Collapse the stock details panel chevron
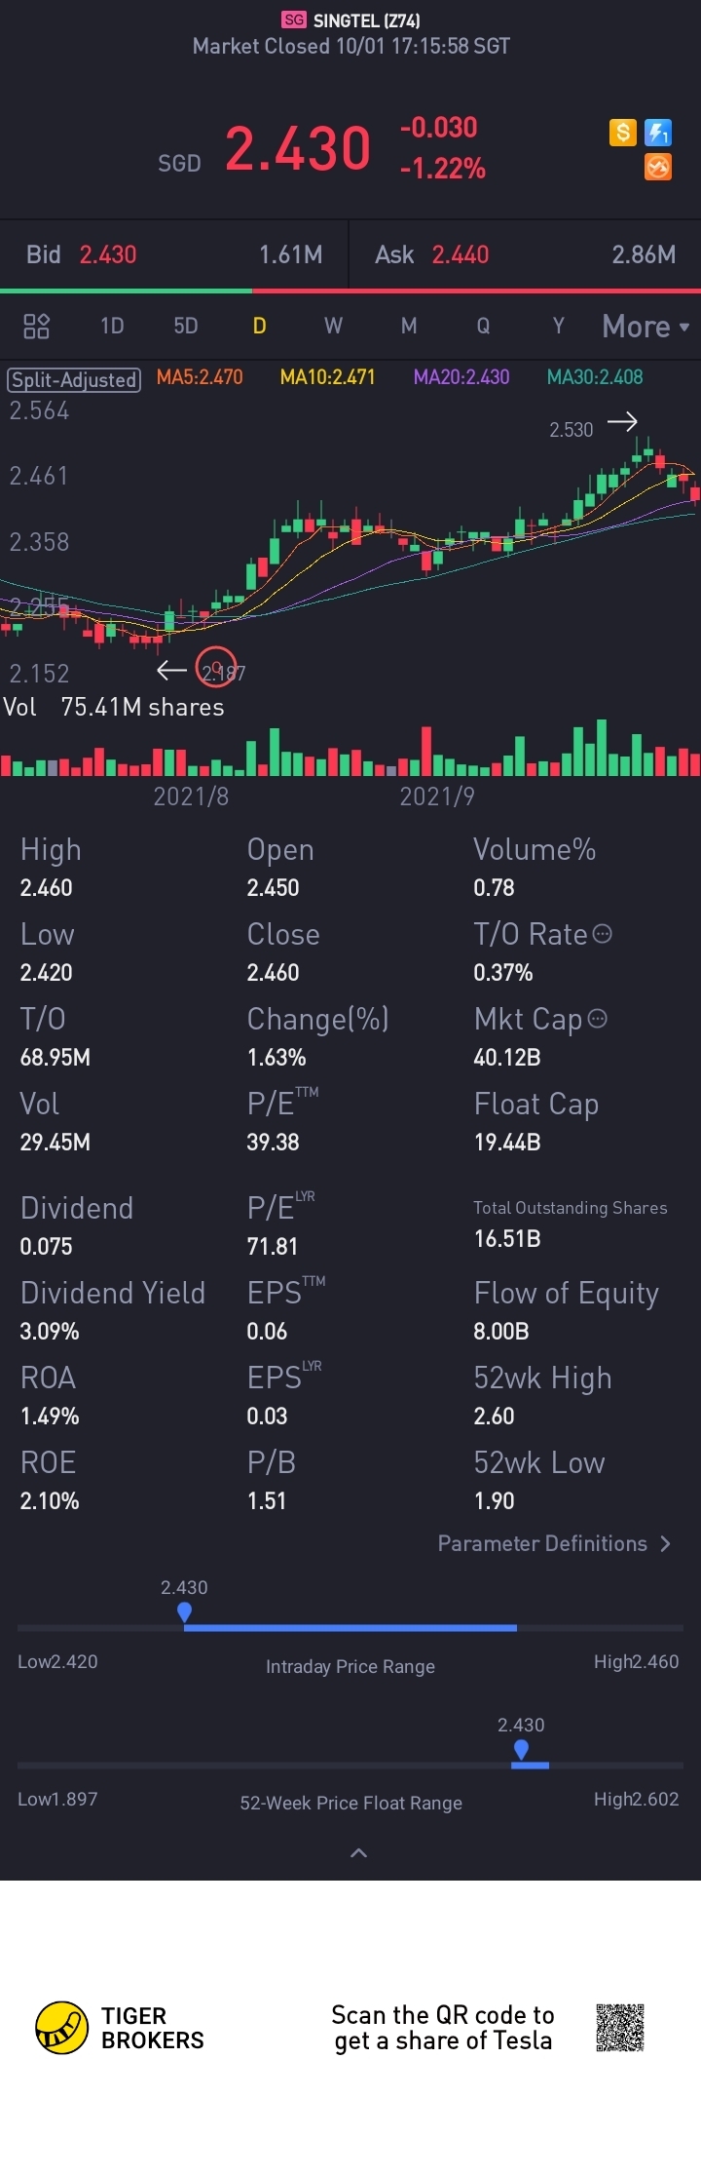This screenshot has height=2175, width=701. point(358,1852)
